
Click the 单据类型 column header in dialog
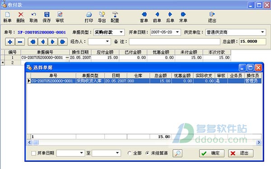(x=90, y=76)
